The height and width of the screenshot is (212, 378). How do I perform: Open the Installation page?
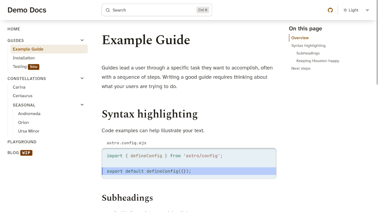click(x=24, y=58)
